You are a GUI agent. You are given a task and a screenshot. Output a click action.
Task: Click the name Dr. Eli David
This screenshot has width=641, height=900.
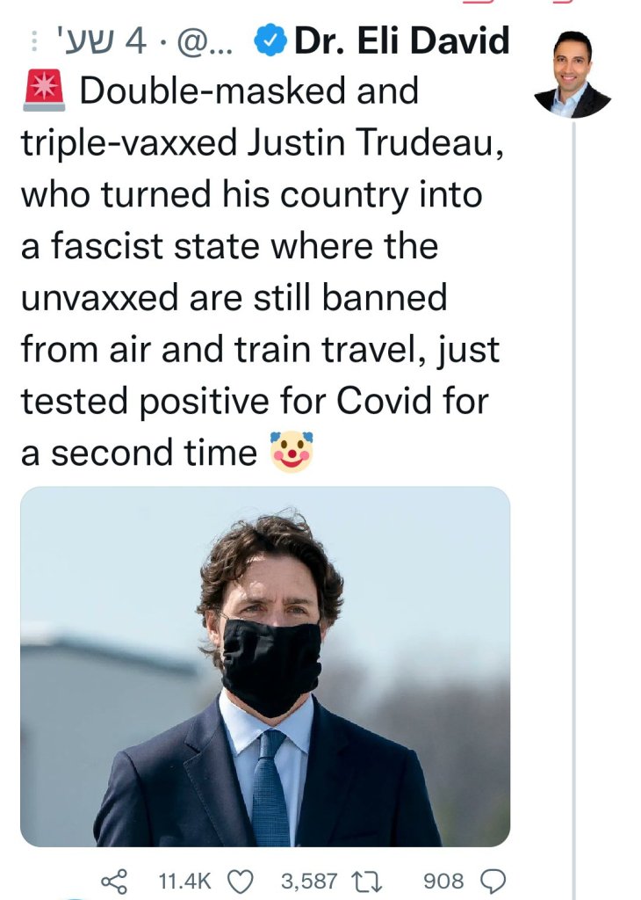402,41
